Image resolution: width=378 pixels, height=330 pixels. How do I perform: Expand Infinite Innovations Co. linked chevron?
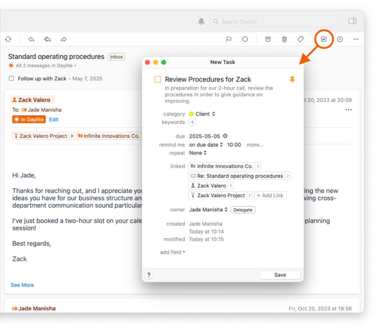[x=258, y=166]
